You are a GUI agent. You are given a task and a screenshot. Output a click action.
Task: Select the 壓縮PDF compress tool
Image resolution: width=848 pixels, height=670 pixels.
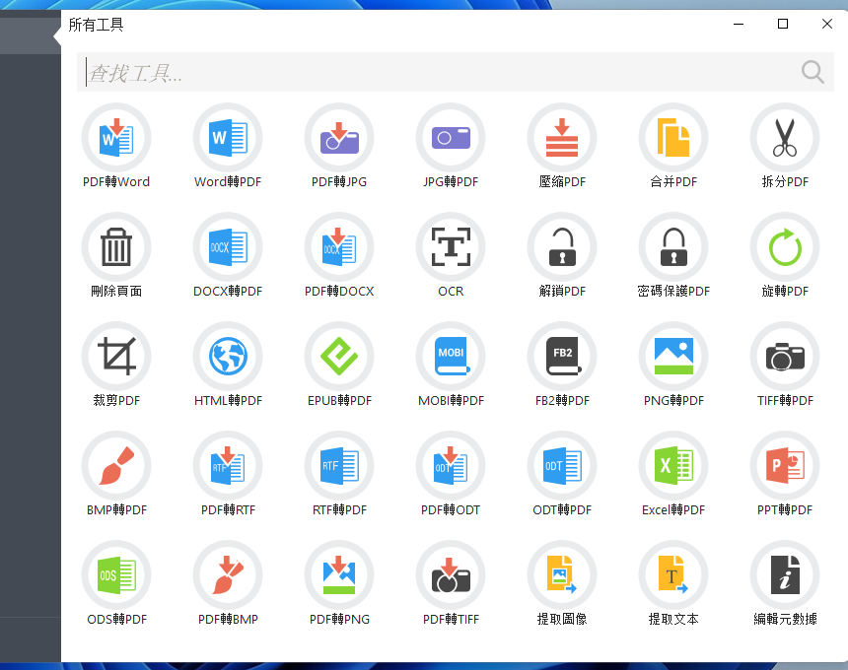pos(562,138)
